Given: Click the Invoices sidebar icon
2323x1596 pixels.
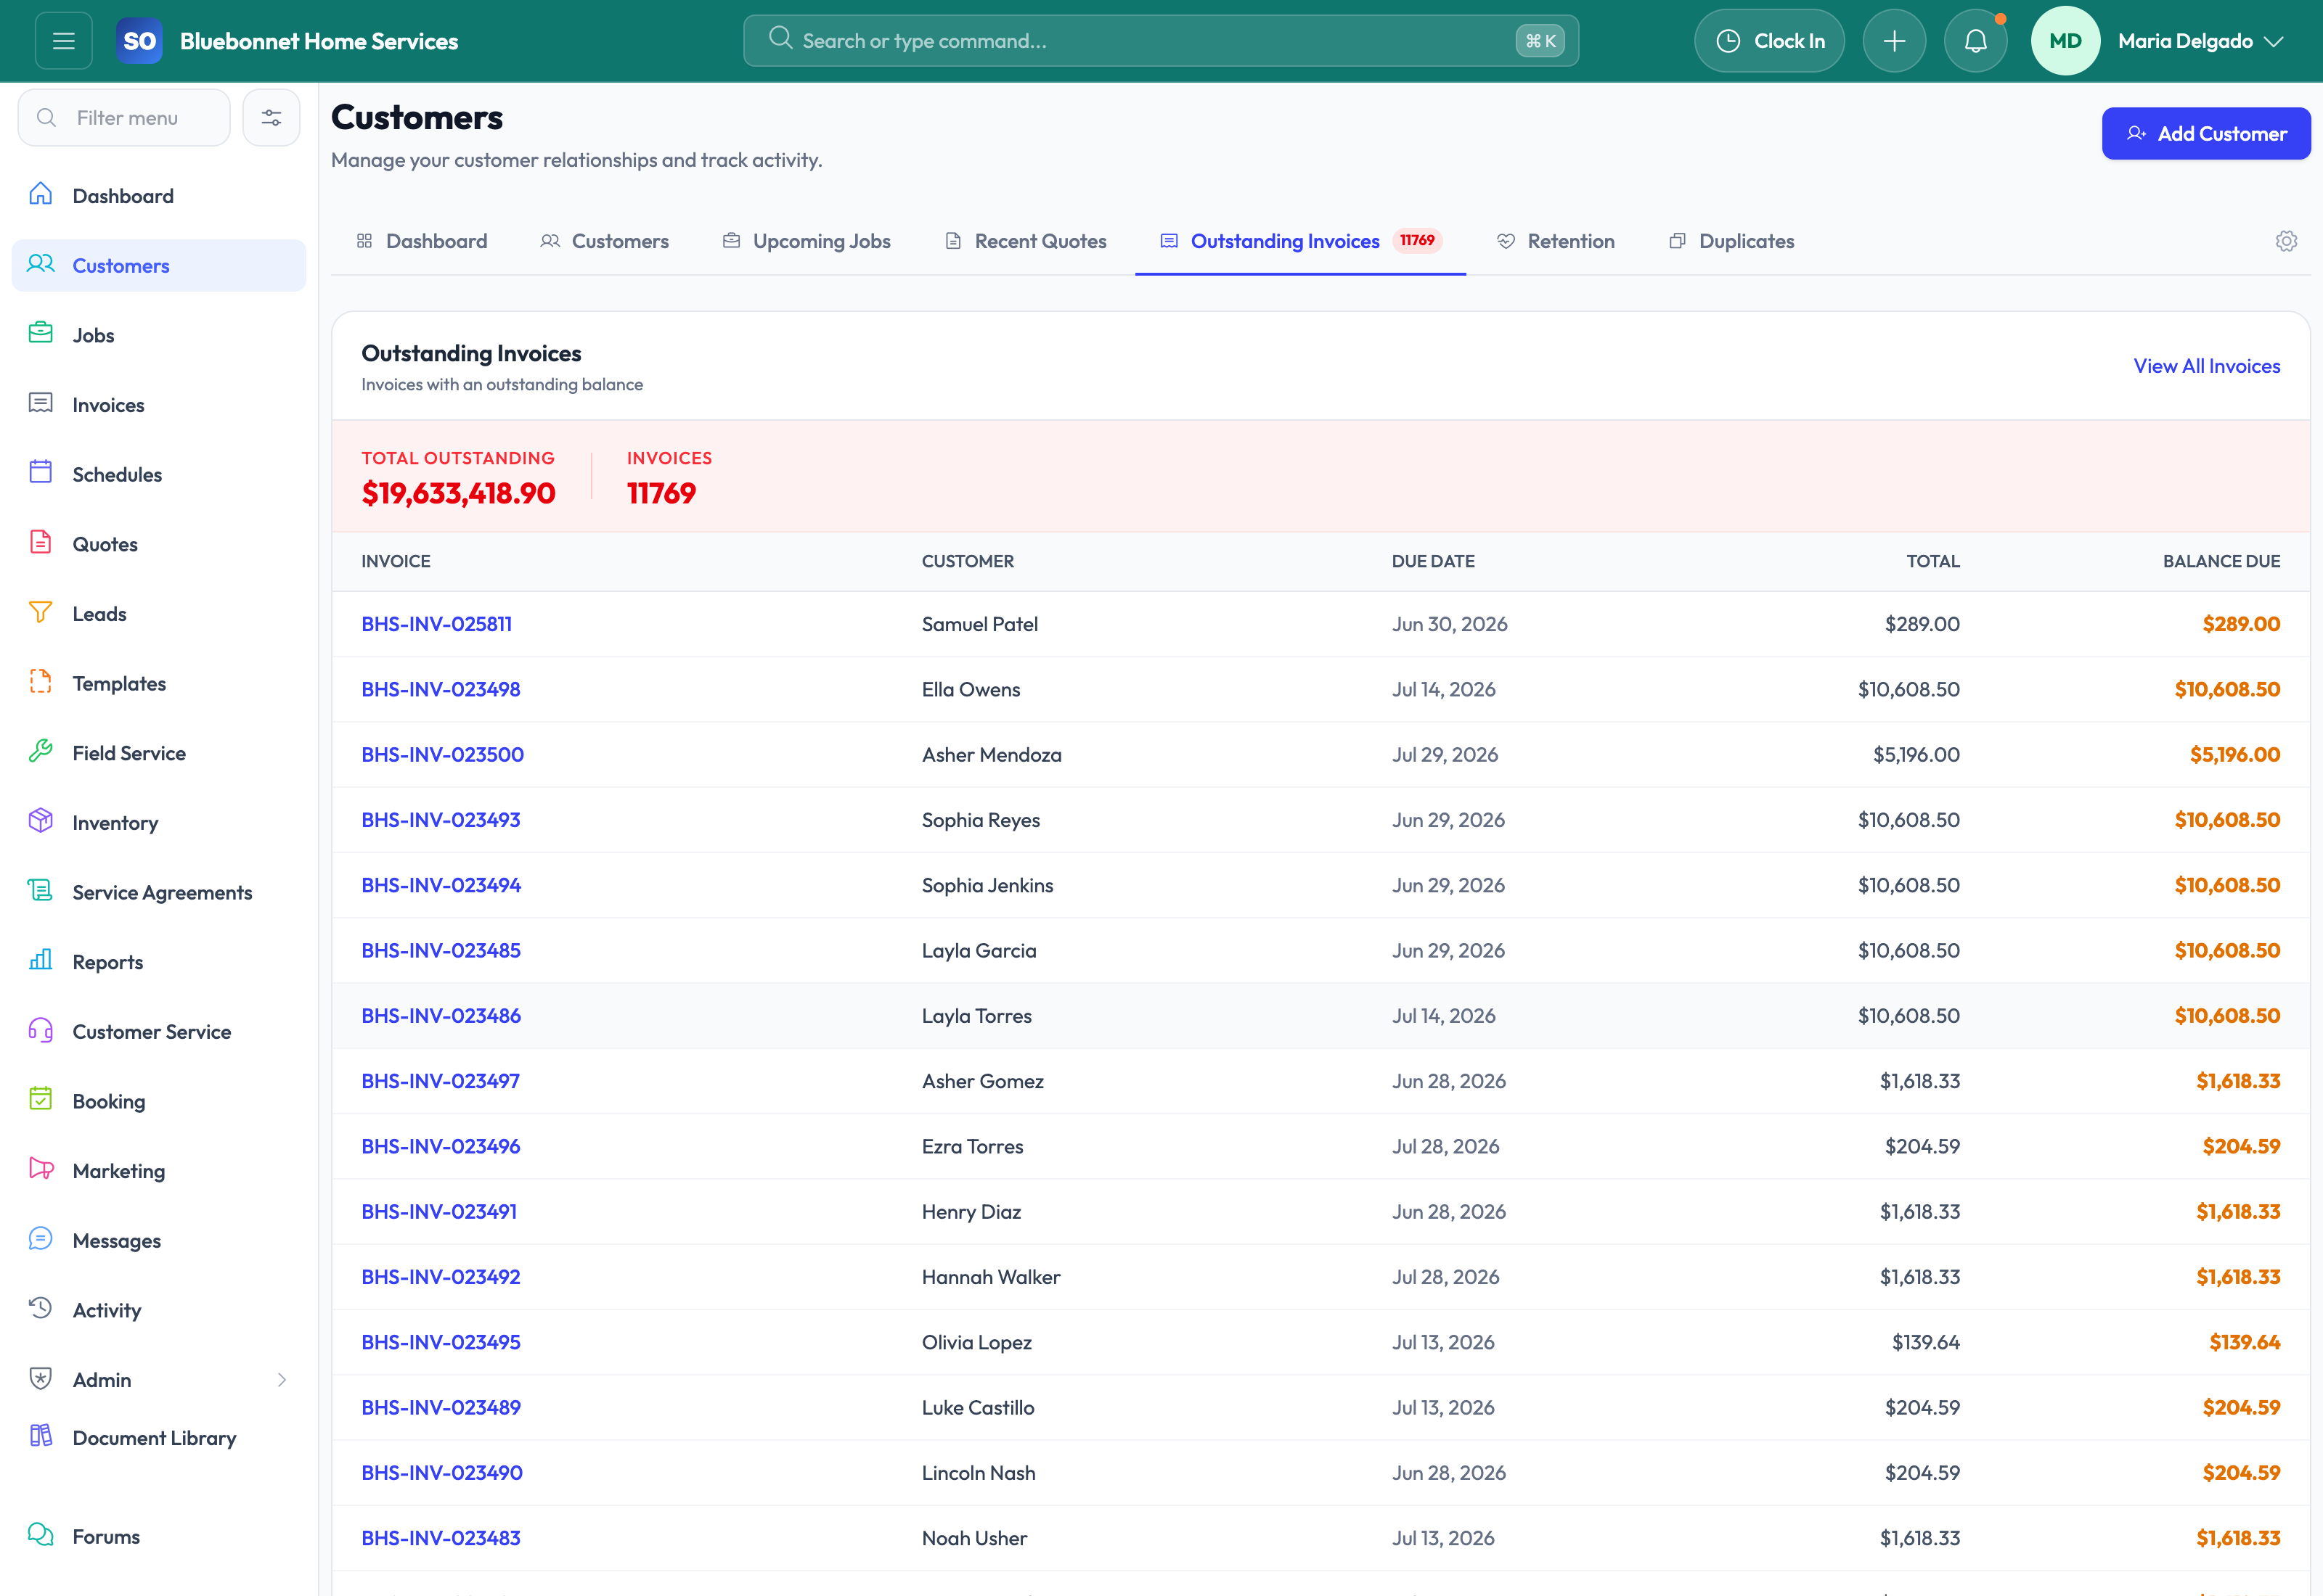Looking at the screenshot, I should pyautogui.click(x=40, y=403).
